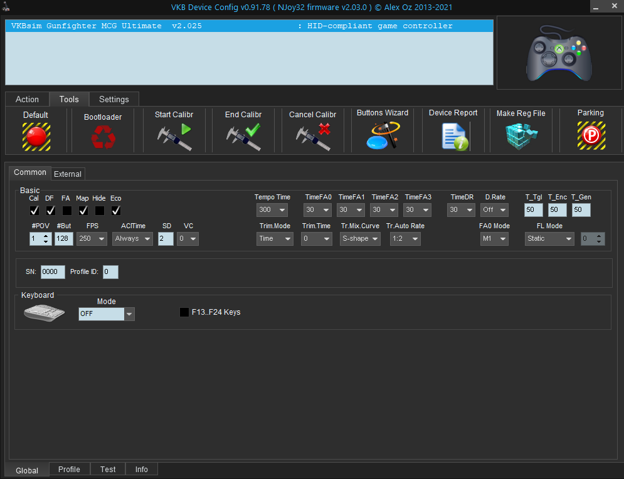Close the VKB Device Config window
Image resolution: width=624 pixels, height=479 pixels.
tap(615, 6)
